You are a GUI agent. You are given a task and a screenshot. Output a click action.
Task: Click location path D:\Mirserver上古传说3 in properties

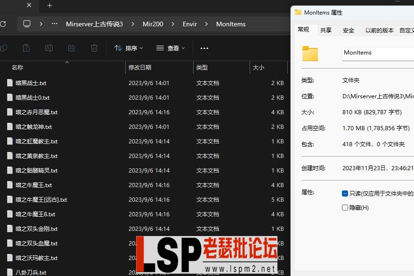tap(378, 96)
